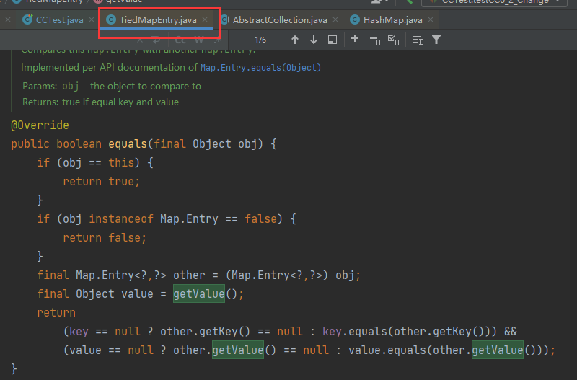This screenshot has width=577, height=380.
Task: Click 'Params:' in the doc comment
Action: coord(40,86)
